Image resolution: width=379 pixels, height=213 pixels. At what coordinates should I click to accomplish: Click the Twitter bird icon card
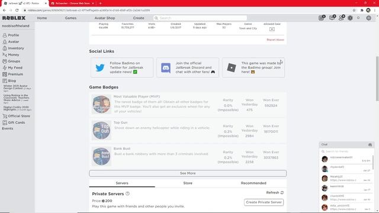click(122, 67)
